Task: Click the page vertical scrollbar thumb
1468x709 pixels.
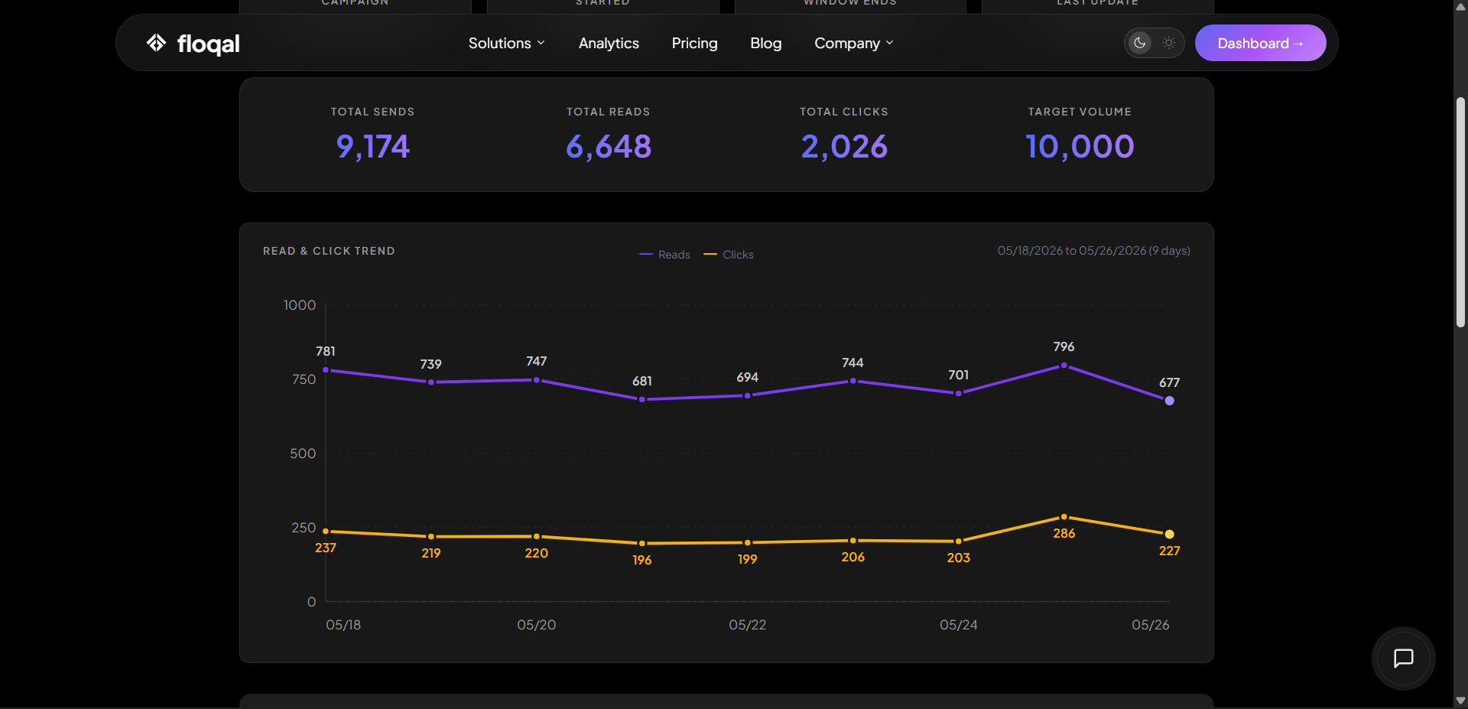Action: pyautogui.click(x=1460, y=212)
